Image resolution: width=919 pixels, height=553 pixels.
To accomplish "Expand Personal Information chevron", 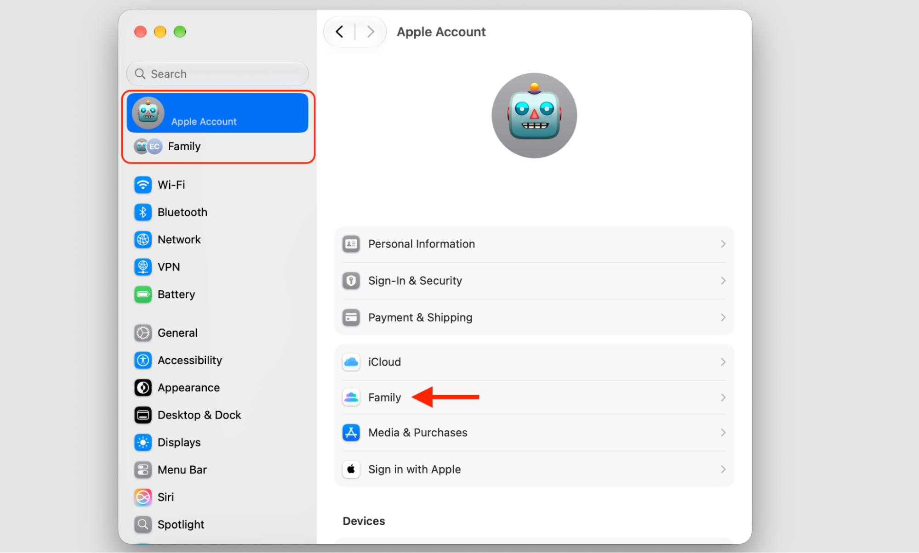I will point(723,244).
